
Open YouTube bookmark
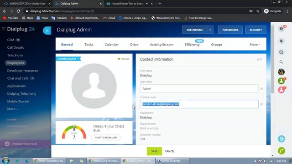pos(10,18)
